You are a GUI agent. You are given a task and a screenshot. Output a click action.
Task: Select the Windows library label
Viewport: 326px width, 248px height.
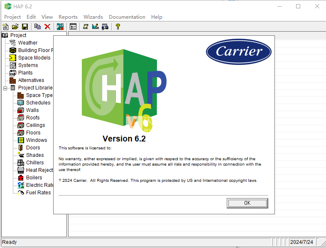tap(37, 140)
